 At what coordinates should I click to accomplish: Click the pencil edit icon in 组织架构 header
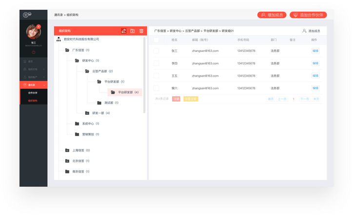(123, 31)
